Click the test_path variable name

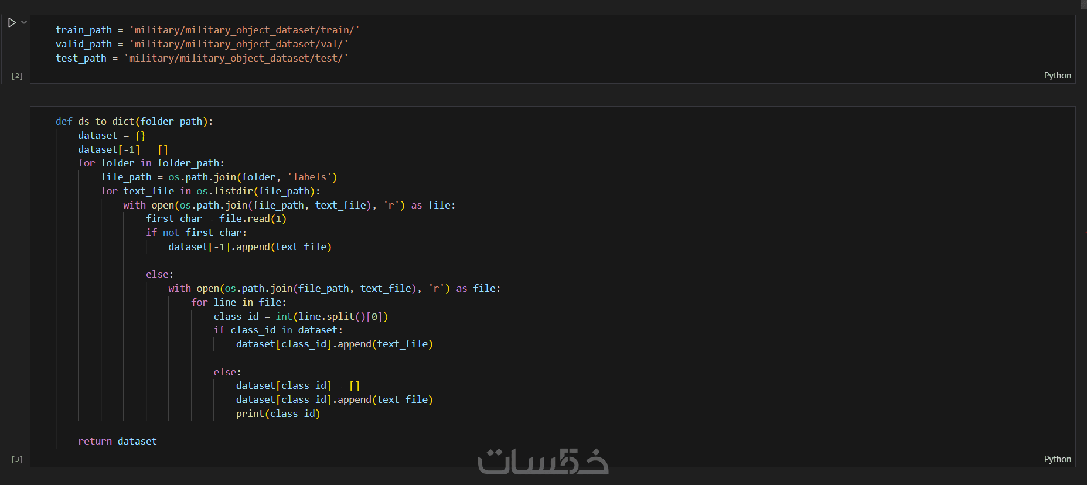tap(81, 58)
